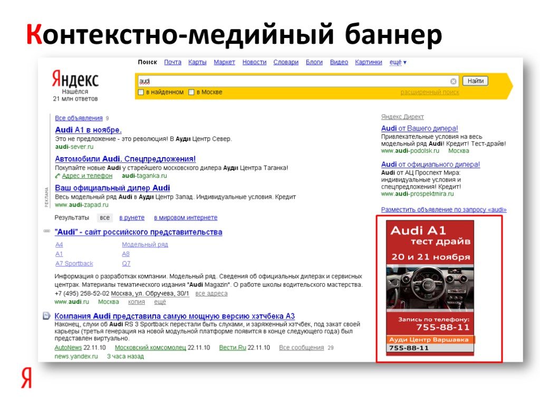
Task: Click the Audi A1 тест драйв banner
Action: pos(430,287)
